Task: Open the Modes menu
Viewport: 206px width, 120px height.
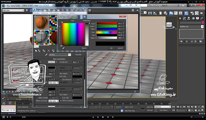Action: [37, 13]
